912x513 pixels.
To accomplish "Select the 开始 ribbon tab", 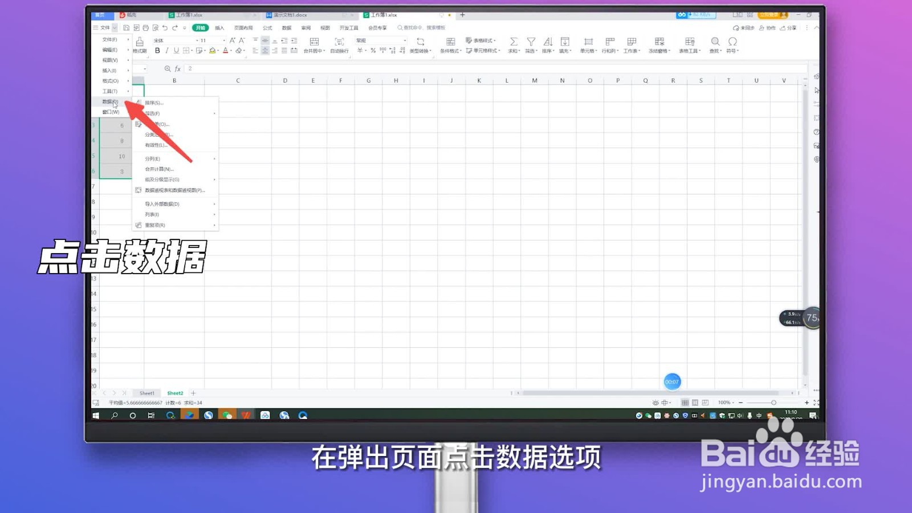I will click(x=200, y=27).
